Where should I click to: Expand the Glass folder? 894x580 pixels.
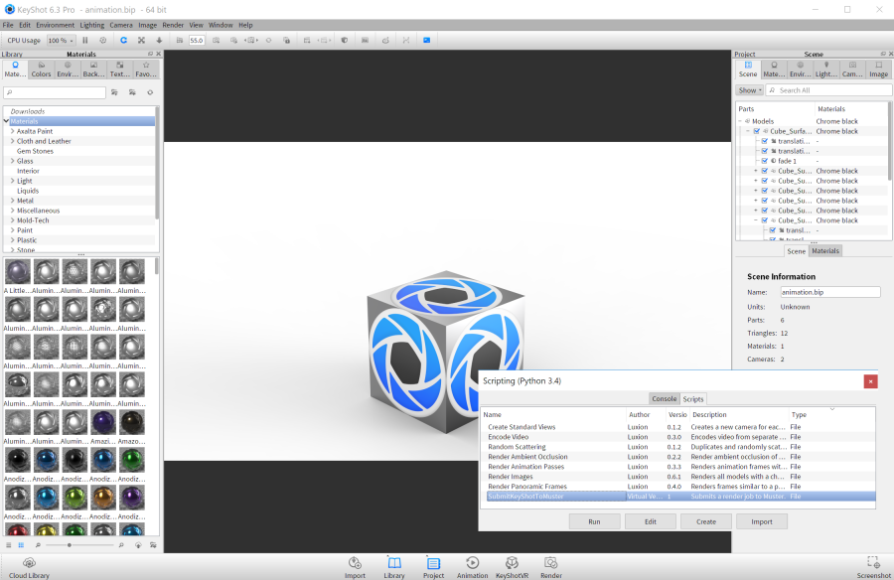pos(13,161)
